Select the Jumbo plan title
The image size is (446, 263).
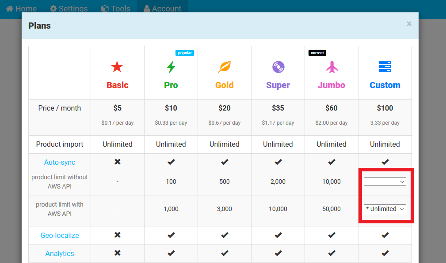coord(332,85)
